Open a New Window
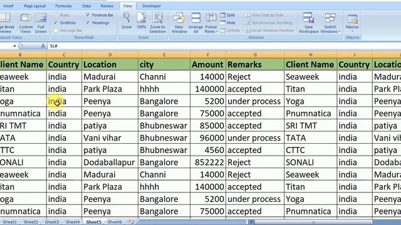The image size is (401, 225). click(179, 23)
